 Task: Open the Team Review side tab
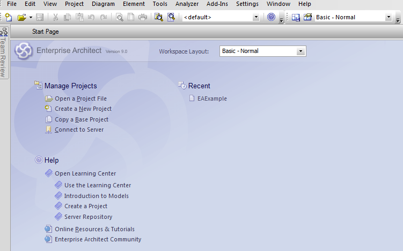(3, 52)
